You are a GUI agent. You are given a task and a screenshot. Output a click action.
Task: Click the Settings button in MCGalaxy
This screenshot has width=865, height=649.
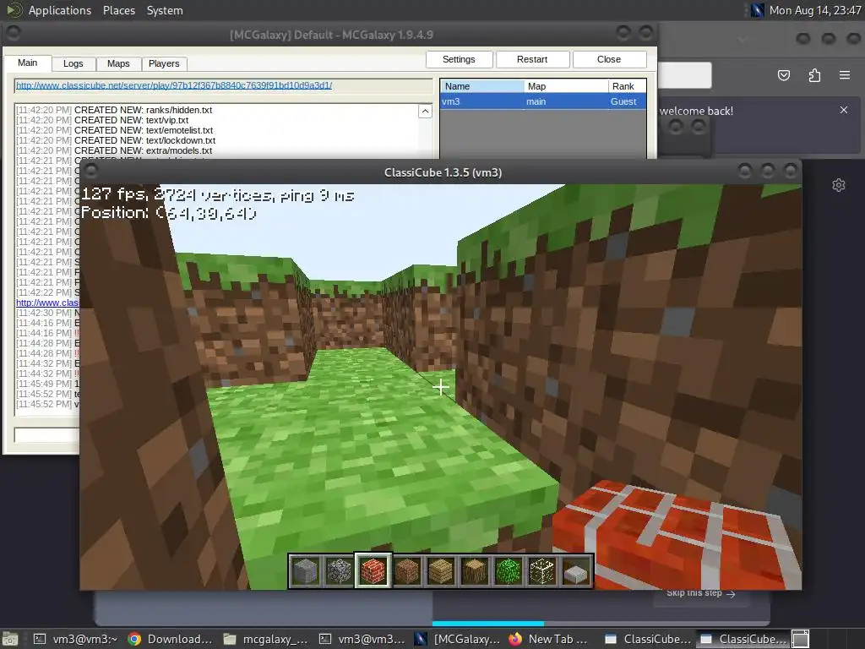[x=459, y=59]
